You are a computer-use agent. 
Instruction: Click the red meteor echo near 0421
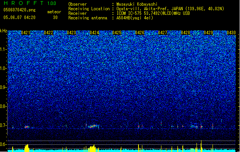[27, 127]
